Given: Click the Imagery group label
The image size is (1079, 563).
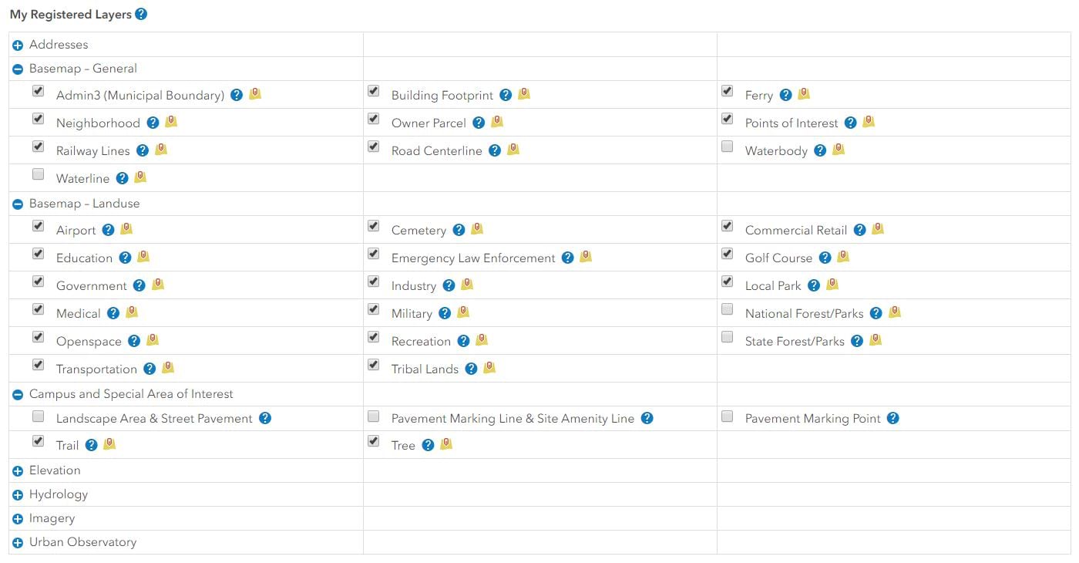Looking at the screenshot, I should (52, 518).
